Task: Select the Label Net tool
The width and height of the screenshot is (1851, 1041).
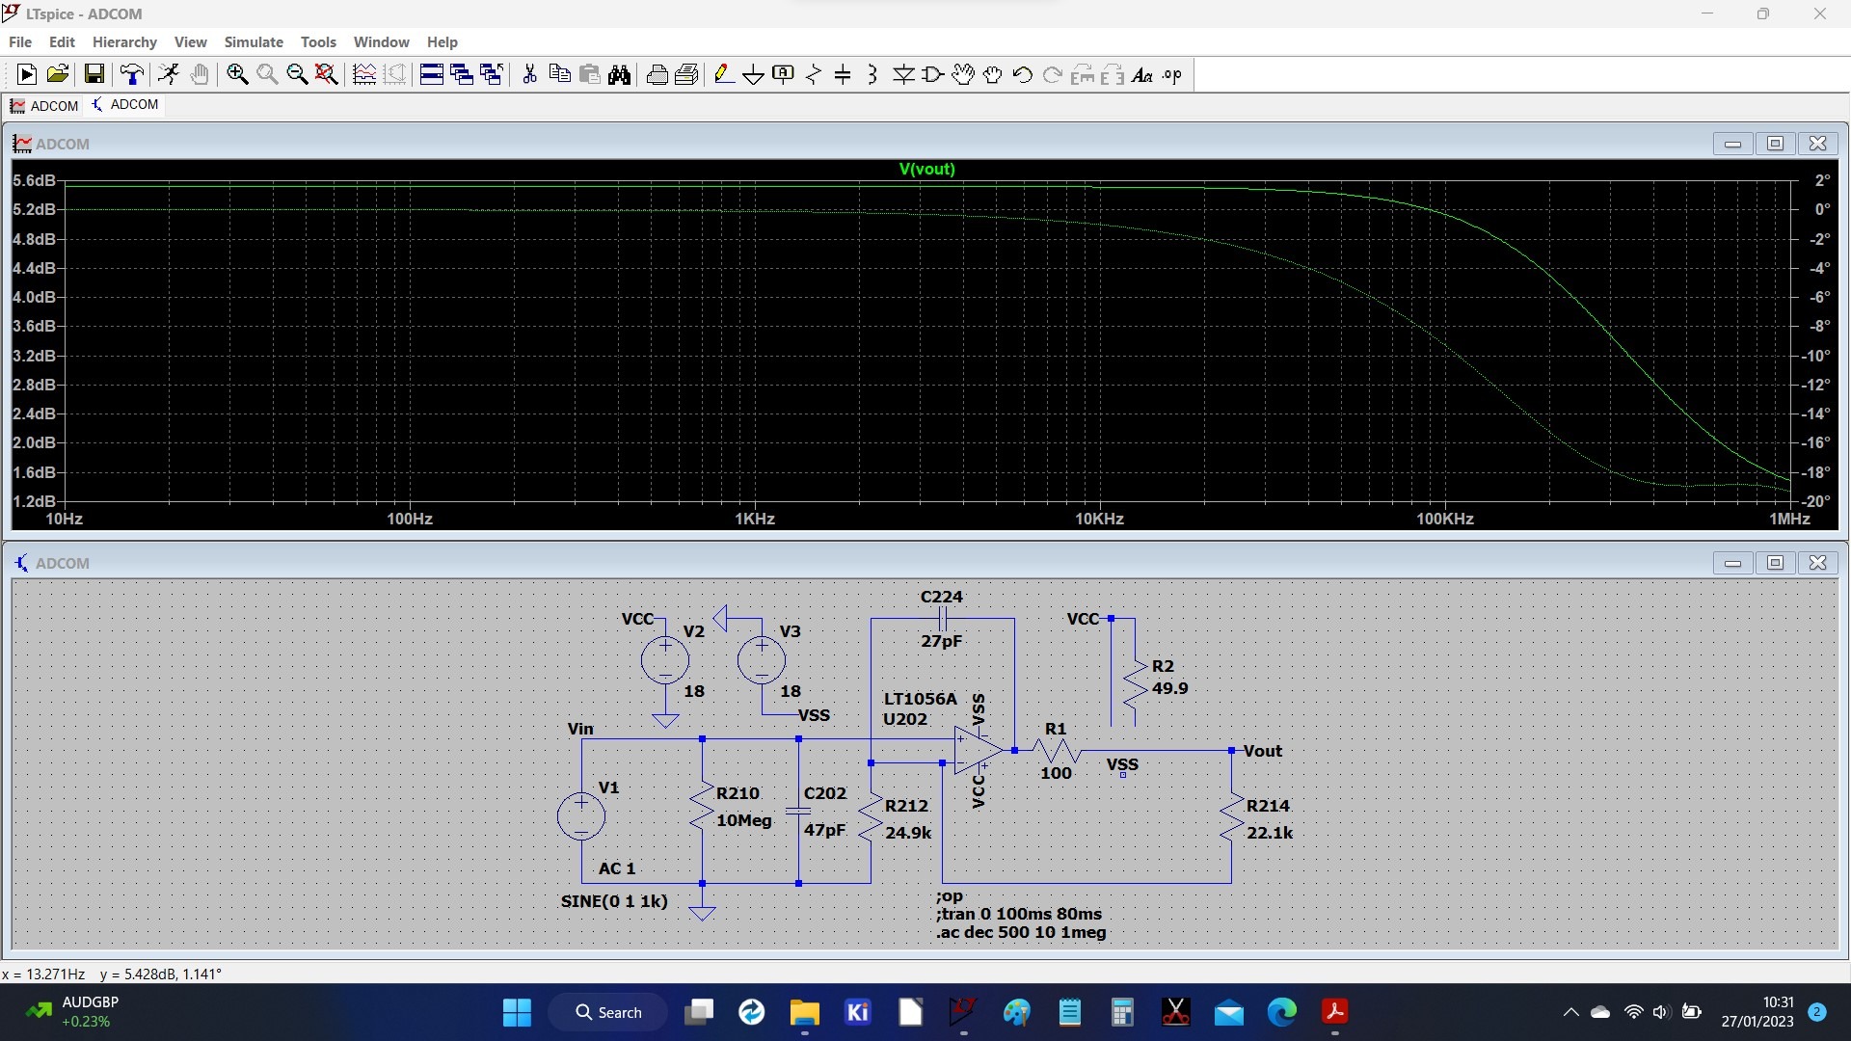Action: tap(784, 74)
